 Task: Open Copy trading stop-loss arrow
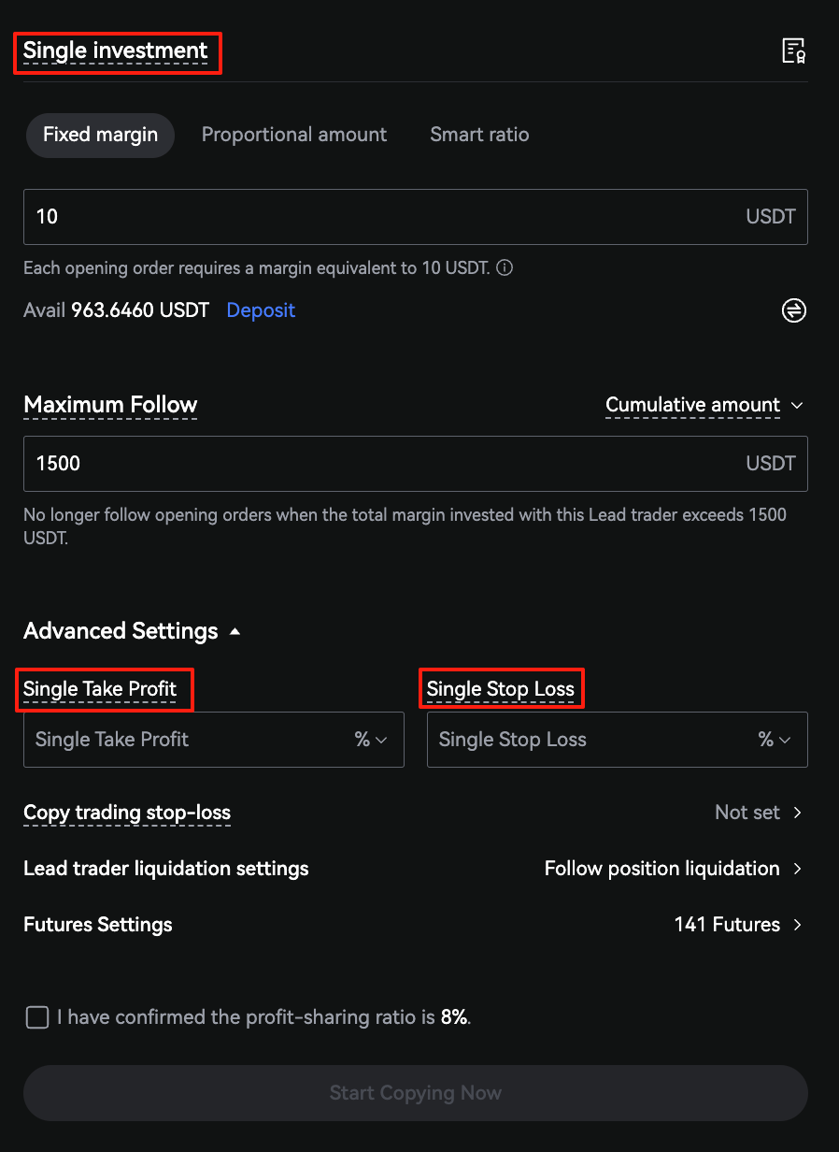tap(797, 813)
